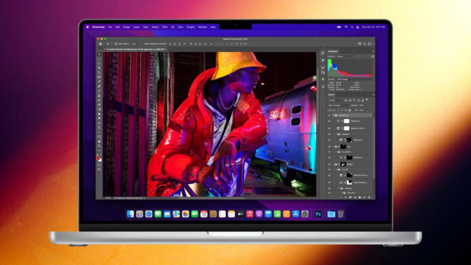
Task: Open the Histogram panel options menu
Action: tap(373, 51)
